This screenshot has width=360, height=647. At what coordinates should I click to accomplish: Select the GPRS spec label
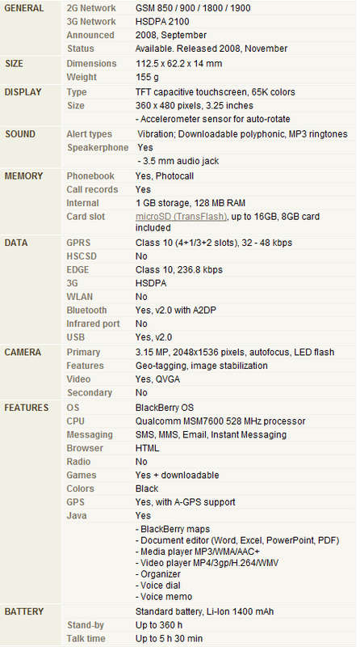[78, 243]
